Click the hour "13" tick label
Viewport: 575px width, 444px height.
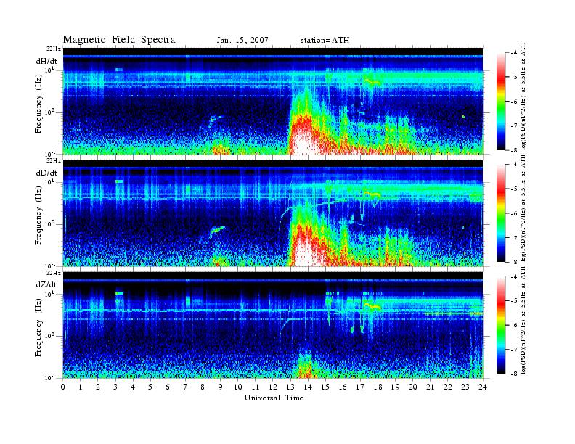[290, 387]
